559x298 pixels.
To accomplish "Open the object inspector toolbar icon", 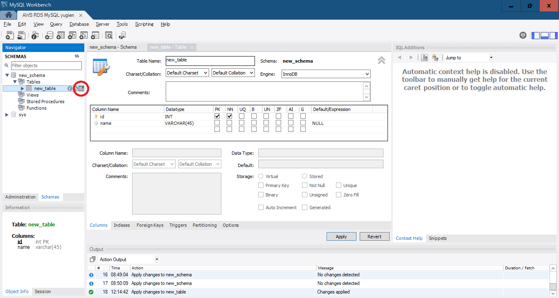I will point(35,35).
